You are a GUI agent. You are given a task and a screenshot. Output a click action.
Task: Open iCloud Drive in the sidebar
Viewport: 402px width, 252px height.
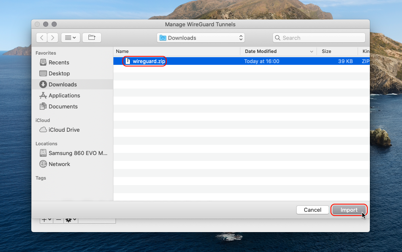pyautogui.click(x=64, y=130)
